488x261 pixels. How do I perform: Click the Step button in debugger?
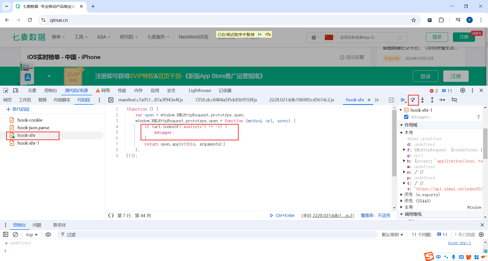click(442, 100)
